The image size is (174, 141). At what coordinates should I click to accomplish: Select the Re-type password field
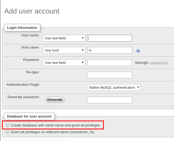110,75
